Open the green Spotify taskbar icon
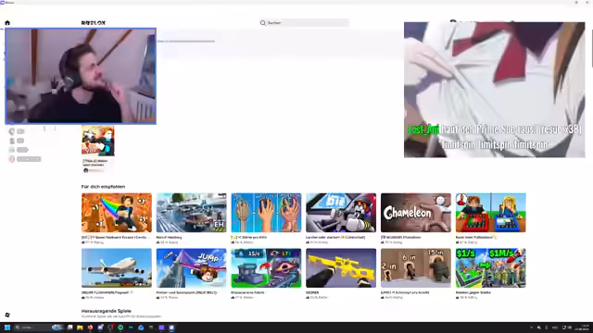Image resolution: width=593 pixels, height=333 pixels. tap(120, 327)
